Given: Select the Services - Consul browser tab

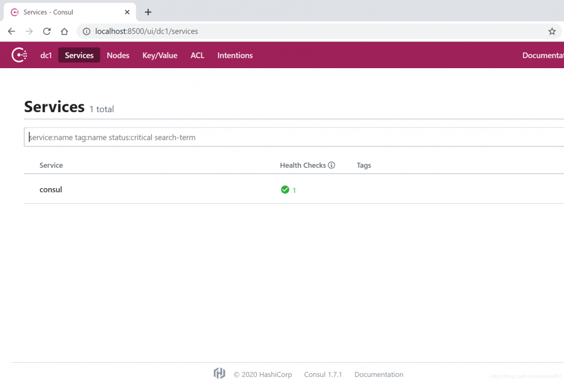Looking at the screenshot, I should 70,12.
